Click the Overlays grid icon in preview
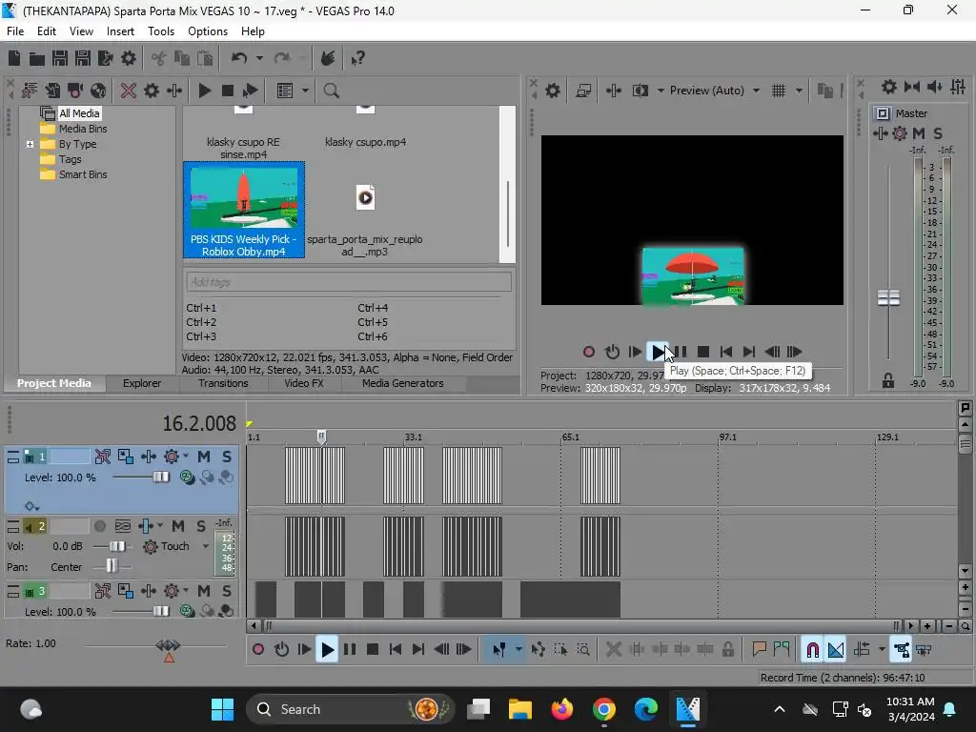 [779, 91]
